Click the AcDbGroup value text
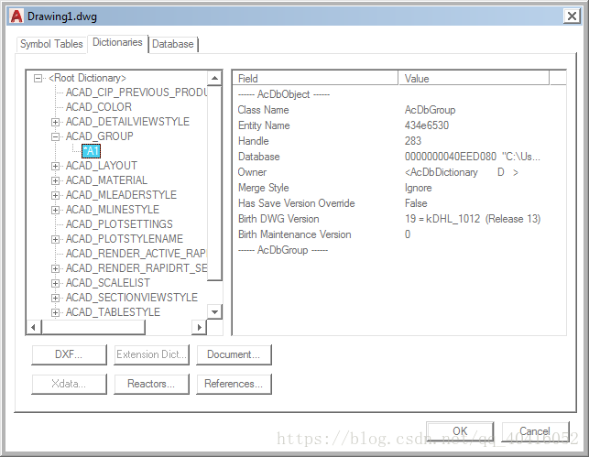 (431, 110)
